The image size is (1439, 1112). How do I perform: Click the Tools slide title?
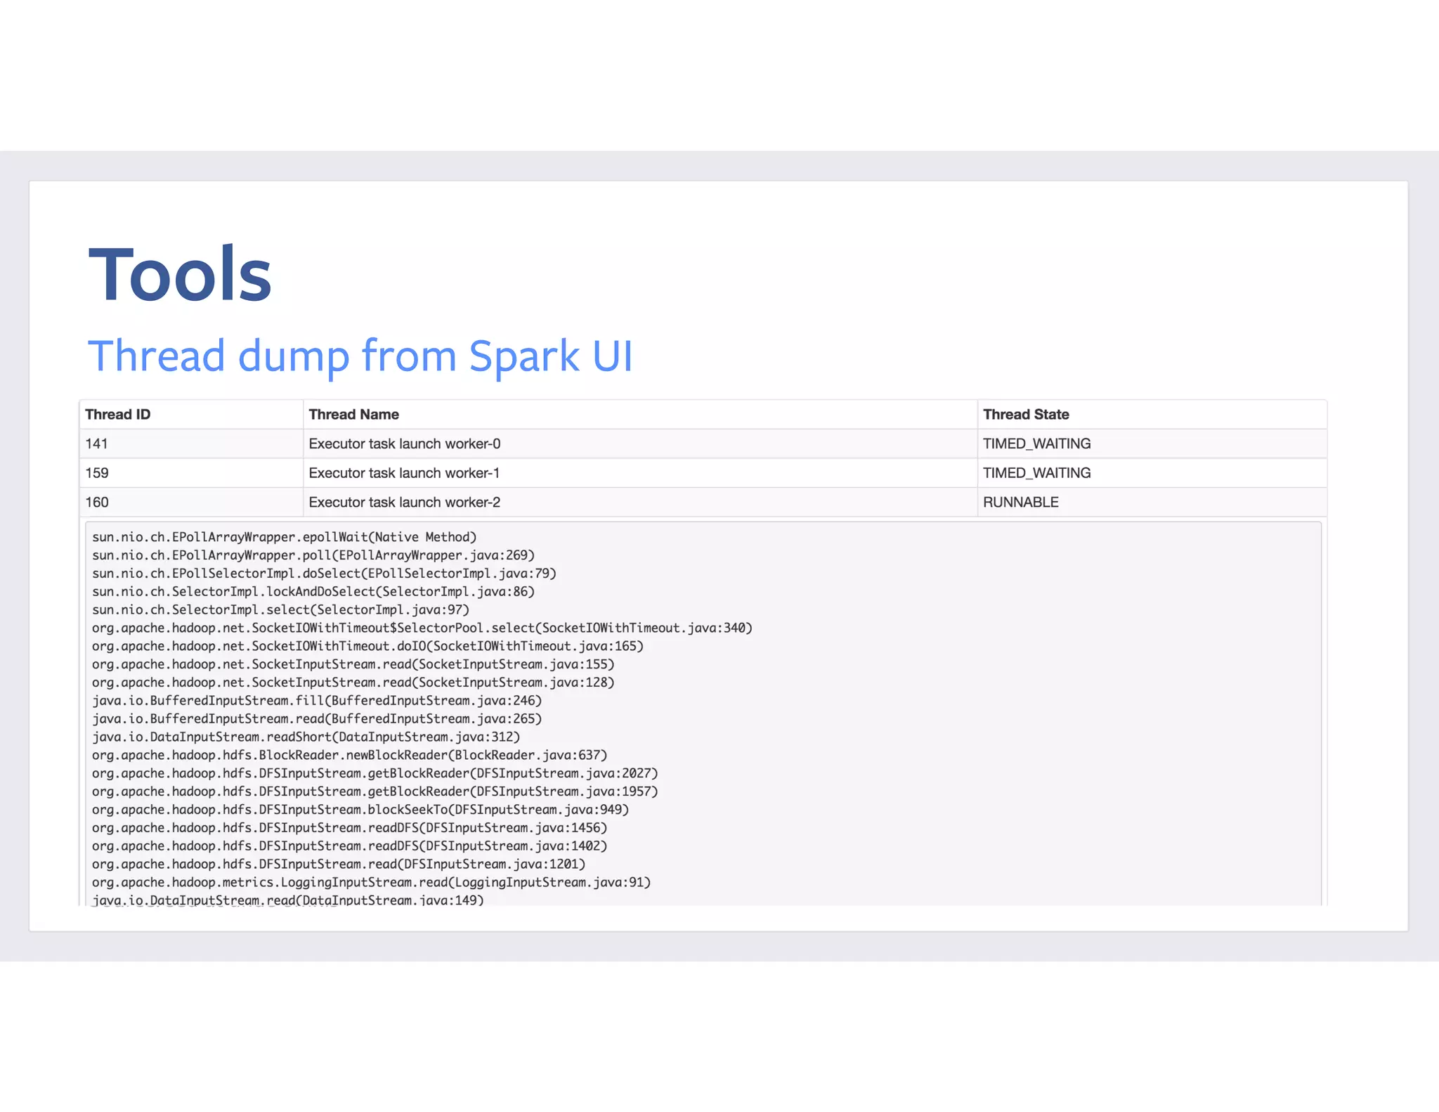click(x=180, y=275)
